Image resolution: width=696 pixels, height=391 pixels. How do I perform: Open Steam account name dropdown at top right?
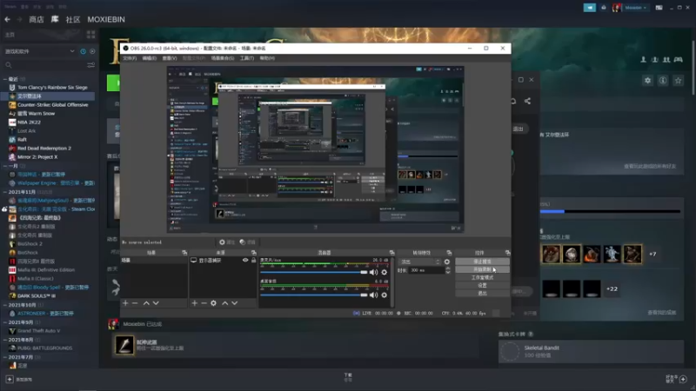(x=636, y=8)
